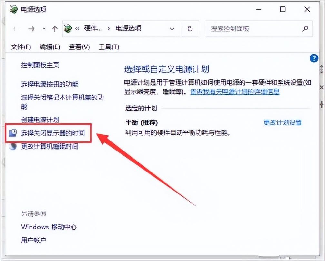Click the forward navigation arrow
Image resolution: width=325 pixels, height=261 pixels.
point(32,29)
